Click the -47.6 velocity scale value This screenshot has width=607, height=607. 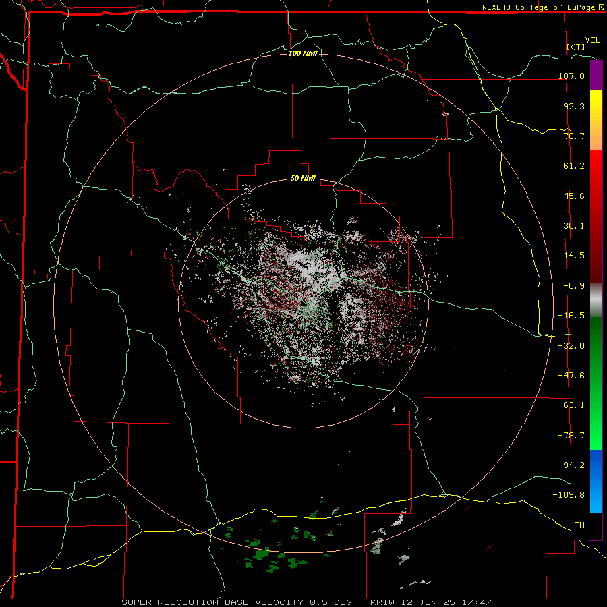571,376
